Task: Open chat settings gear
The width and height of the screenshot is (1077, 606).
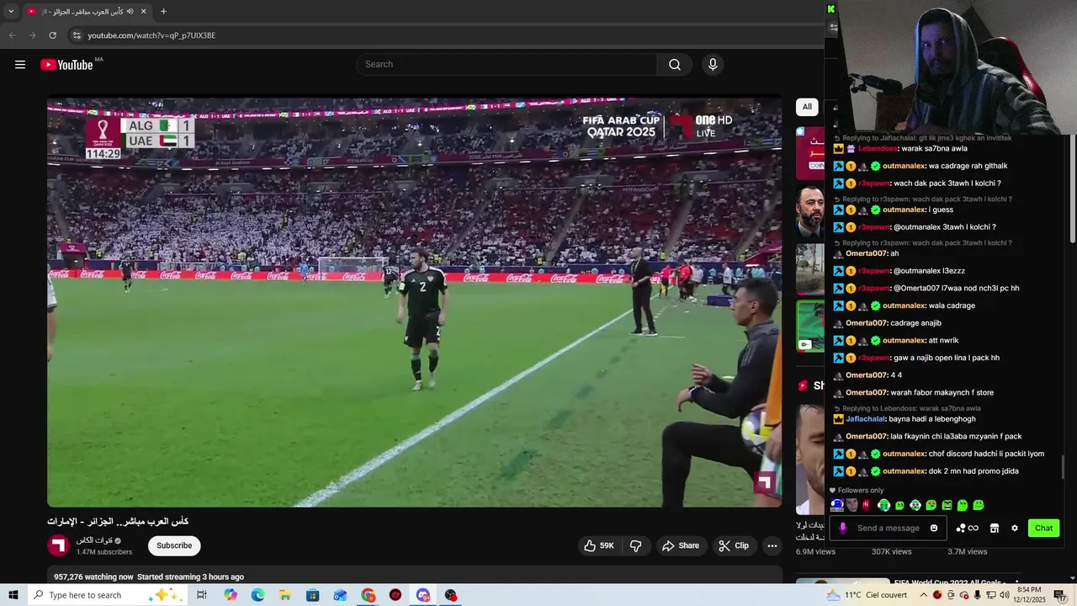Action: (1015, 529)
